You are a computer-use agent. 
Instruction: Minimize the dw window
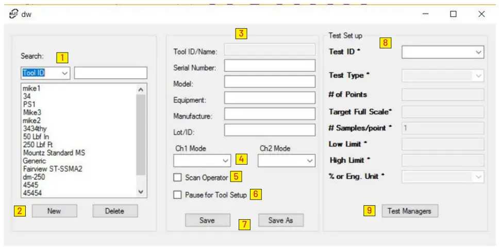[x=426, y=14]
